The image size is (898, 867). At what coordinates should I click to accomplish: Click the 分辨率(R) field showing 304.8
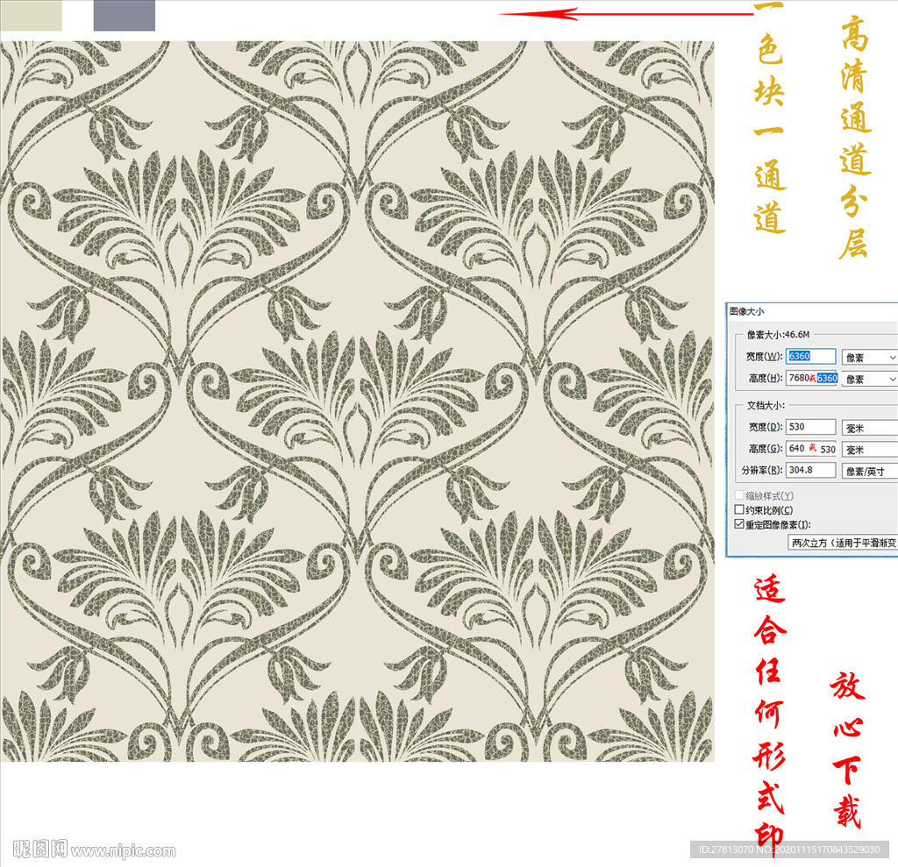[810, 471]
